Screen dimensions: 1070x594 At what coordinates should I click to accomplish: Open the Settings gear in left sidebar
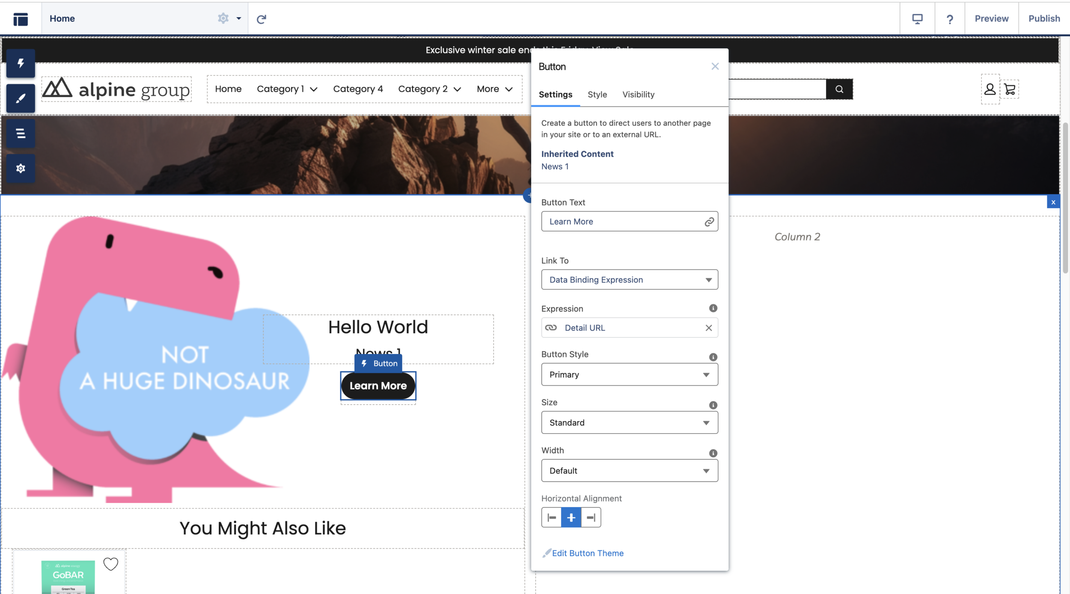pyautogui.click(x=21, y=169)
